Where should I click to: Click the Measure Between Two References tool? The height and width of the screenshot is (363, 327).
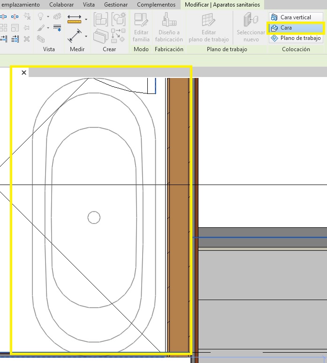pyautogui.click(x=74, y=19)
